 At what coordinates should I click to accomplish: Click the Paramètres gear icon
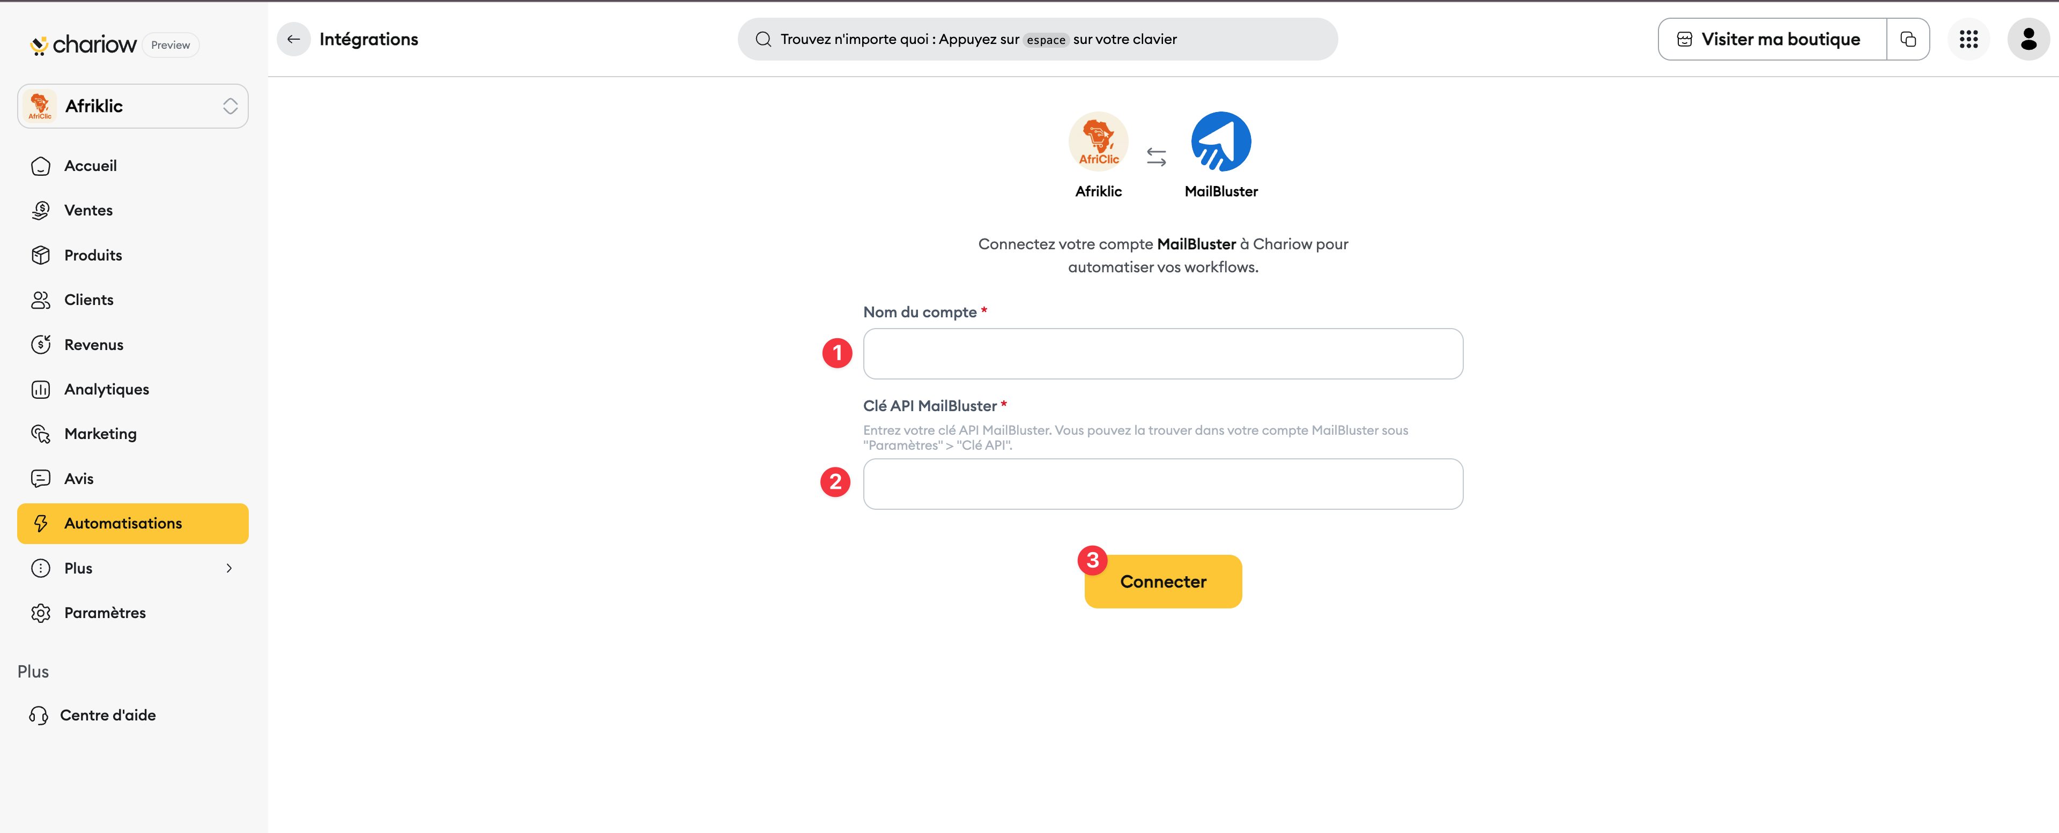pyautogui.click(x=41, y=612)
